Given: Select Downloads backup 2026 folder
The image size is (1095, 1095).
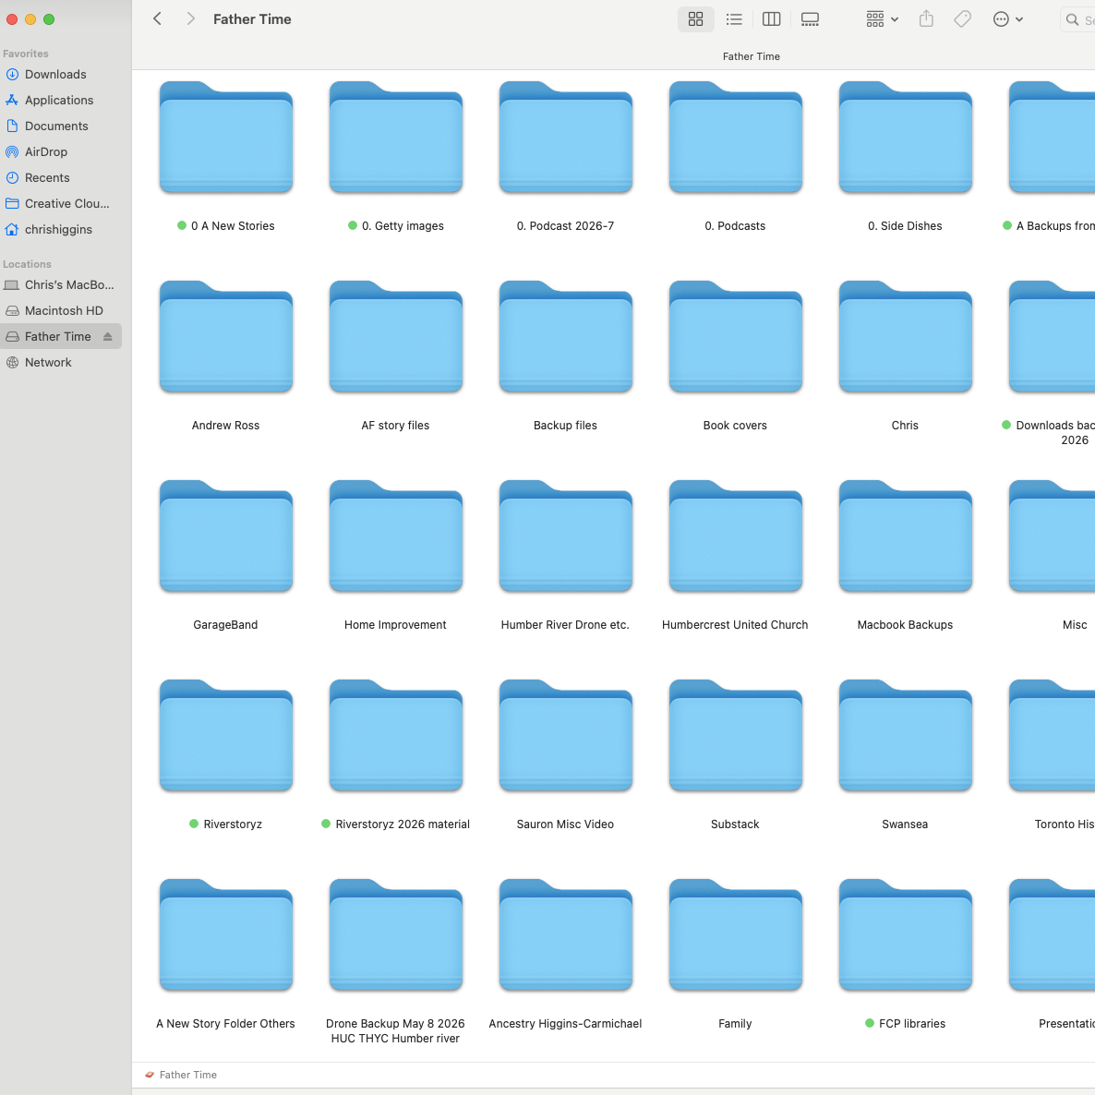Looking at the screenshot, I should click(x=1052, y=337).
